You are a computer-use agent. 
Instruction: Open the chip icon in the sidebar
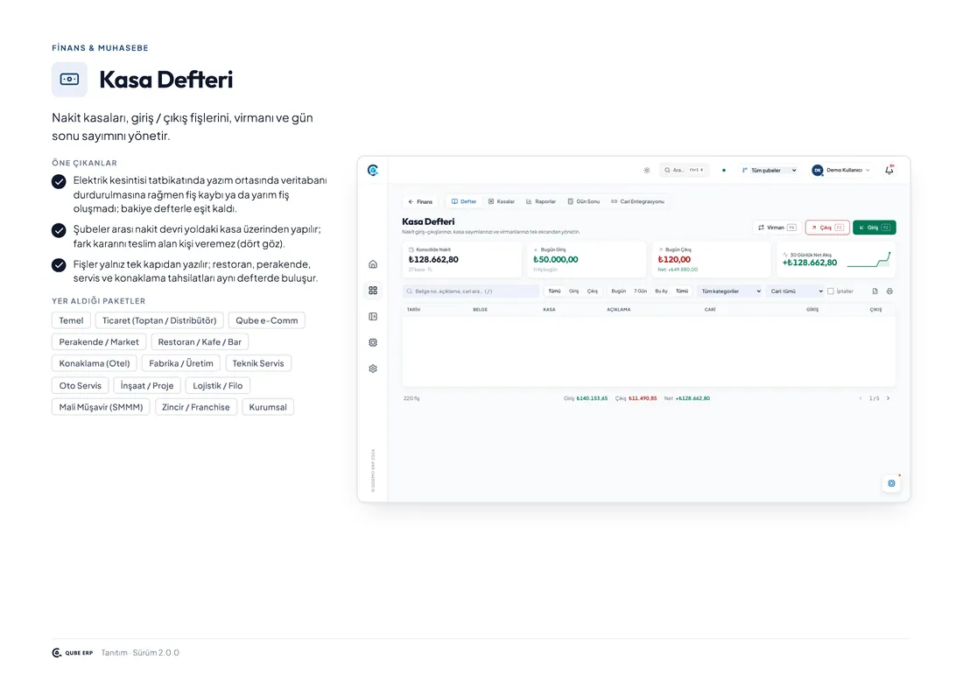(x=373, y=342)
